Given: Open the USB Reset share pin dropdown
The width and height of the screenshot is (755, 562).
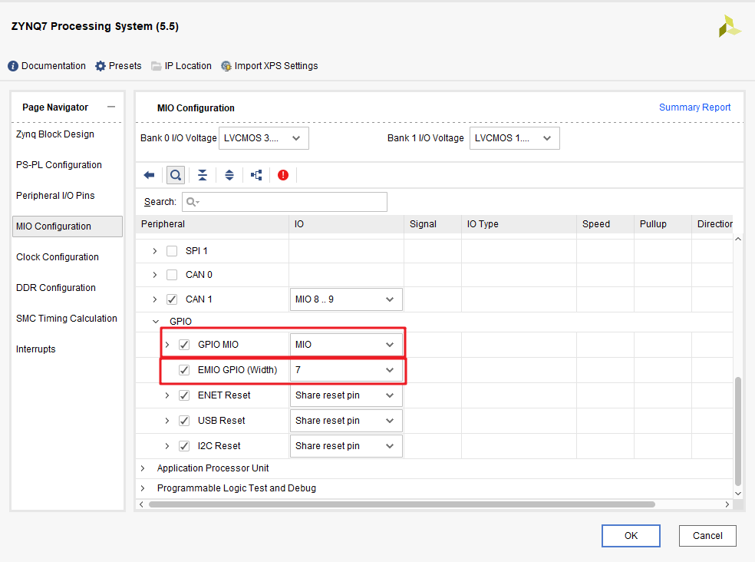Looking at the screenshot, I should [x=346, y=421].
